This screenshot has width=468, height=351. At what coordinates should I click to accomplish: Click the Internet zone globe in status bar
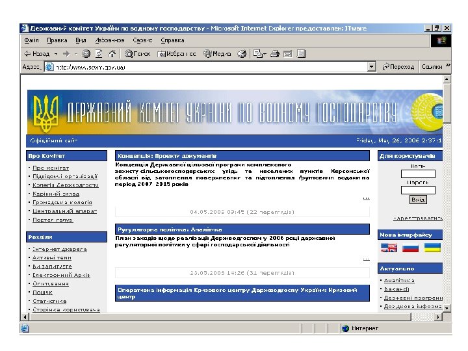click(345, 328)
